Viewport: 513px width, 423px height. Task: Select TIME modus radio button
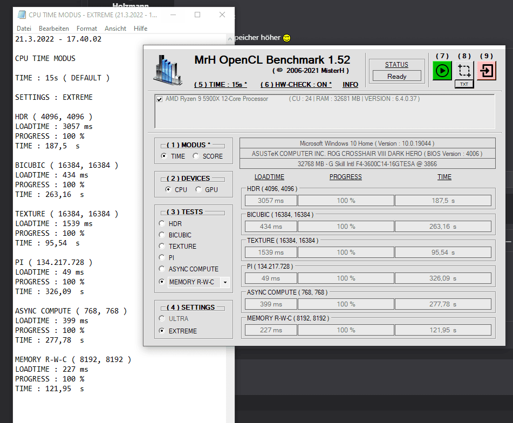(x=164, y=156)
